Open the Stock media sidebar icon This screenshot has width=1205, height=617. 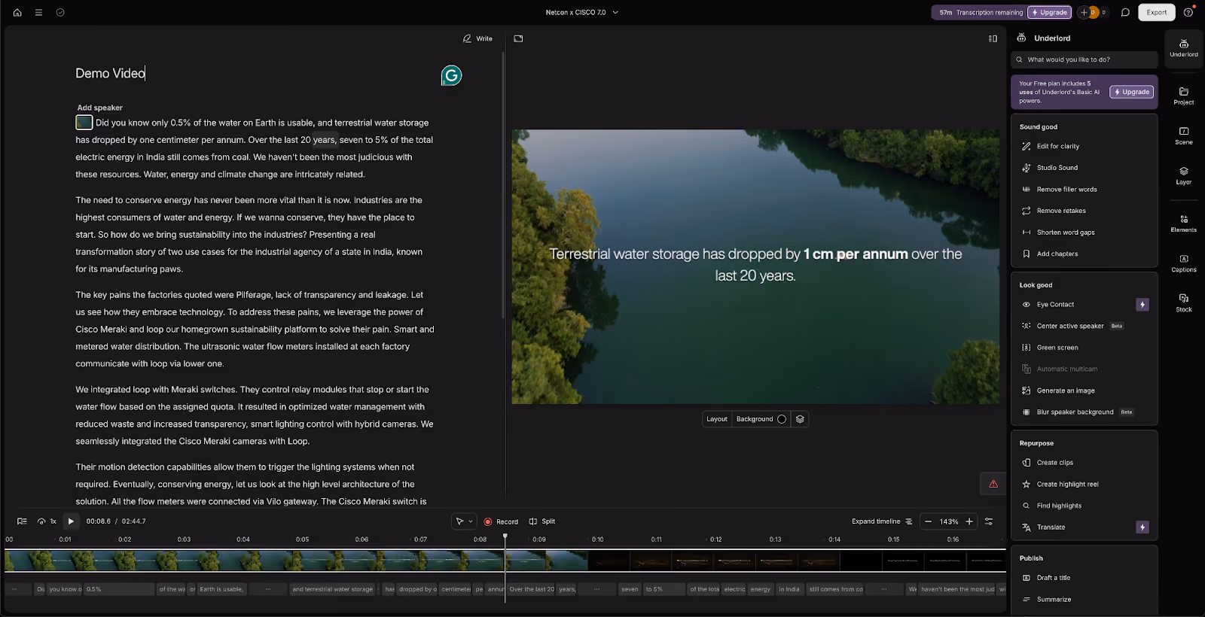click(1183, 302)
